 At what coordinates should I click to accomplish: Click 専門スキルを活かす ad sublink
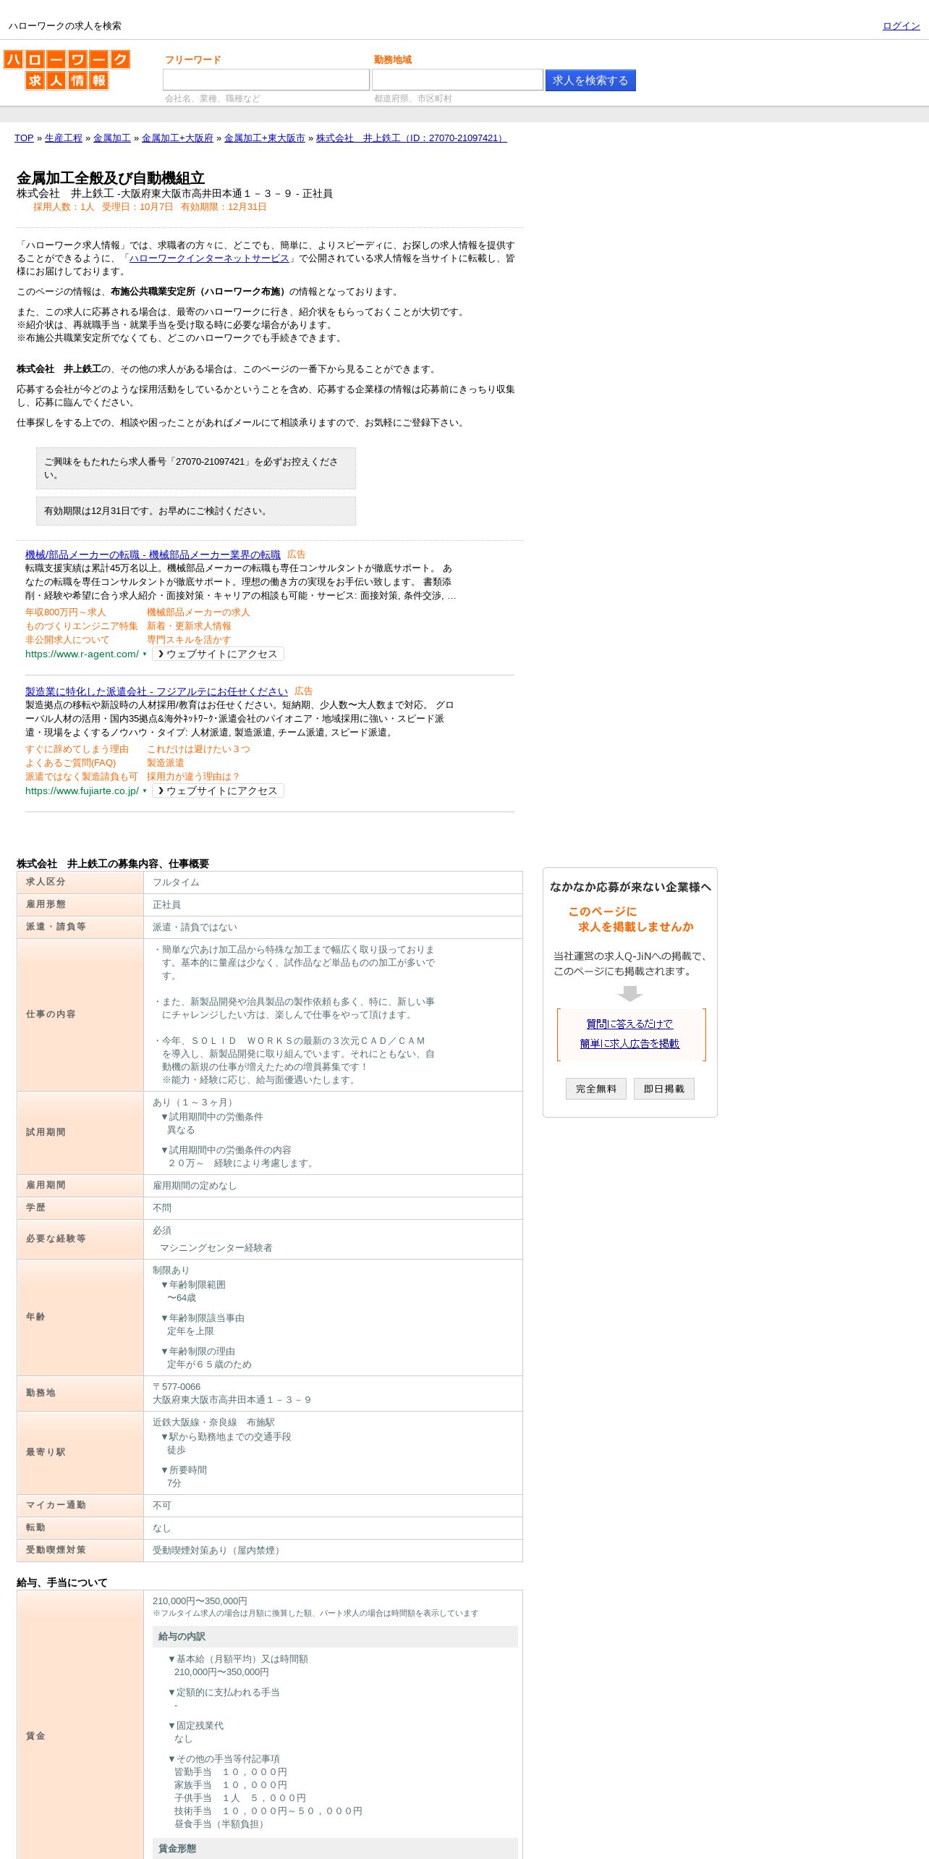(x=189, y=640)
